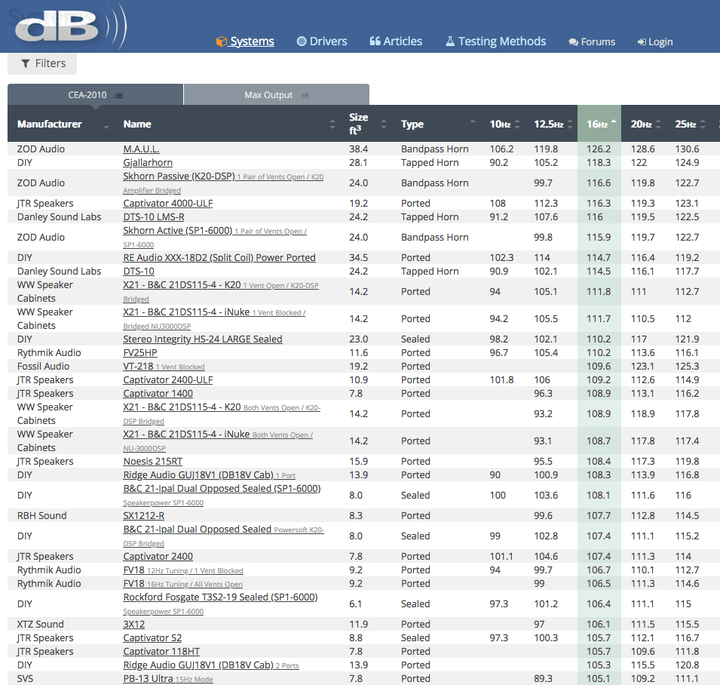This screenshot has width=720, height=685.
Task: Open the Filters panel
Action: pyautogui.click(x=42, y=63)
